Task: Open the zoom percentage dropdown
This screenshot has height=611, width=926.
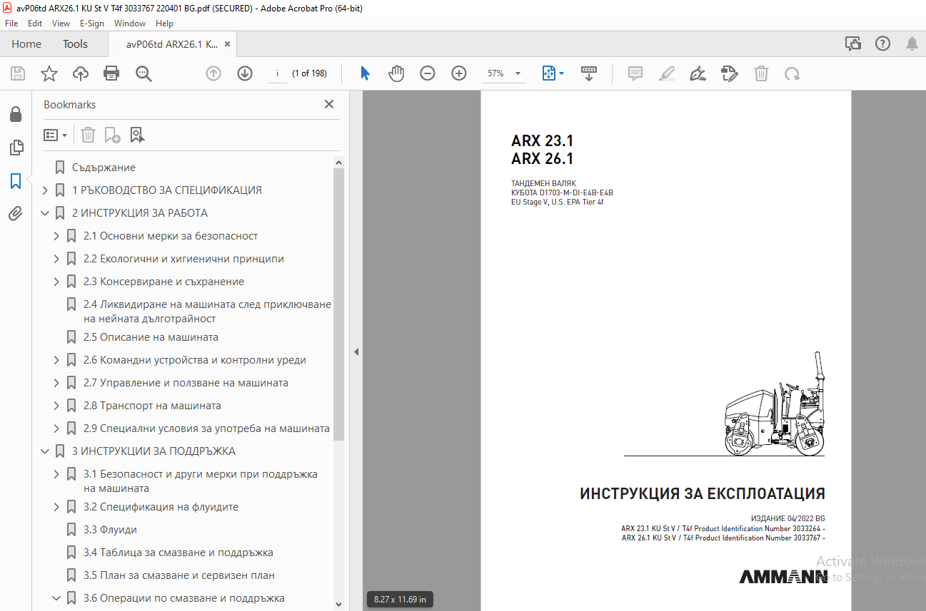Action: coord(518,73)
